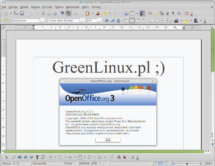This screenshot has height=166, width=215.
Task: Open the Paste options dropdown arrow
Action: point(92,13)
